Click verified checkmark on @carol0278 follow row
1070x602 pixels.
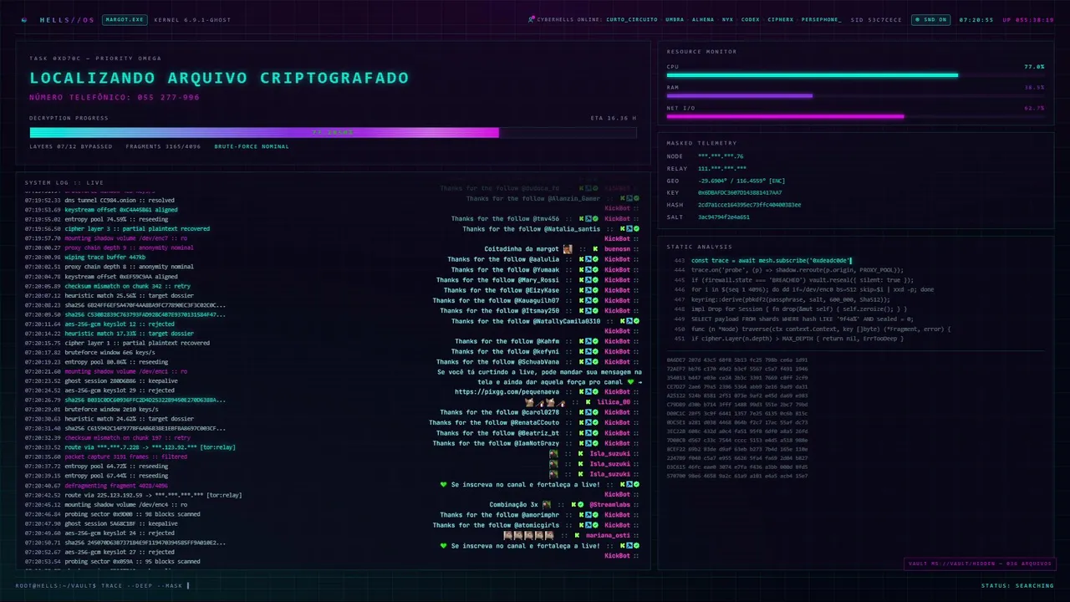(x=595, y=412)
